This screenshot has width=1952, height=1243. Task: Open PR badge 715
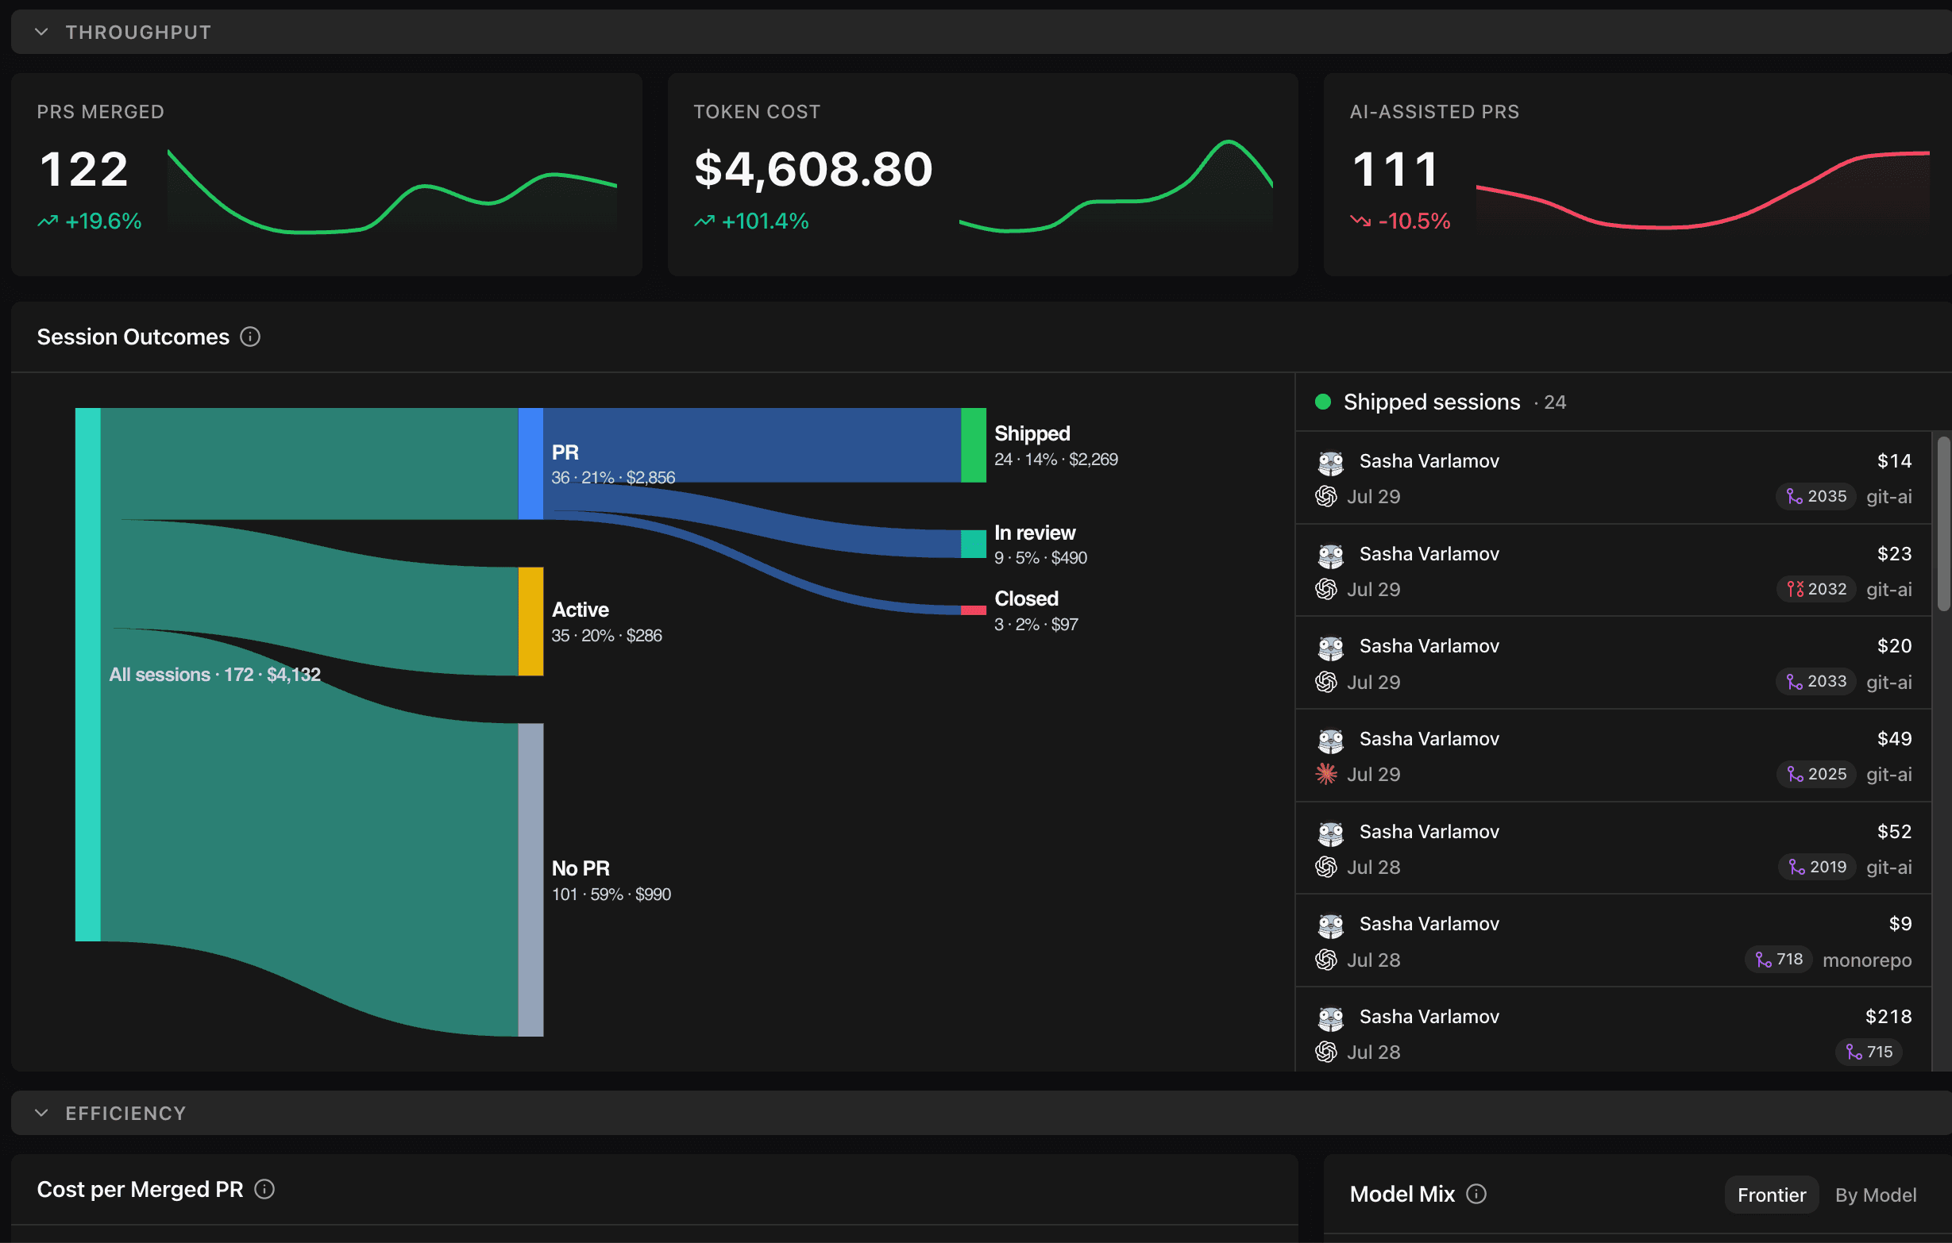[1869, 1052]
